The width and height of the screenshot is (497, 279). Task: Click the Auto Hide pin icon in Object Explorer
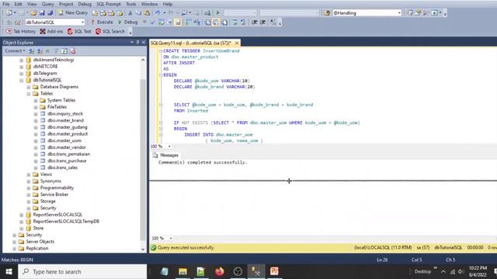tap(137, 42)
